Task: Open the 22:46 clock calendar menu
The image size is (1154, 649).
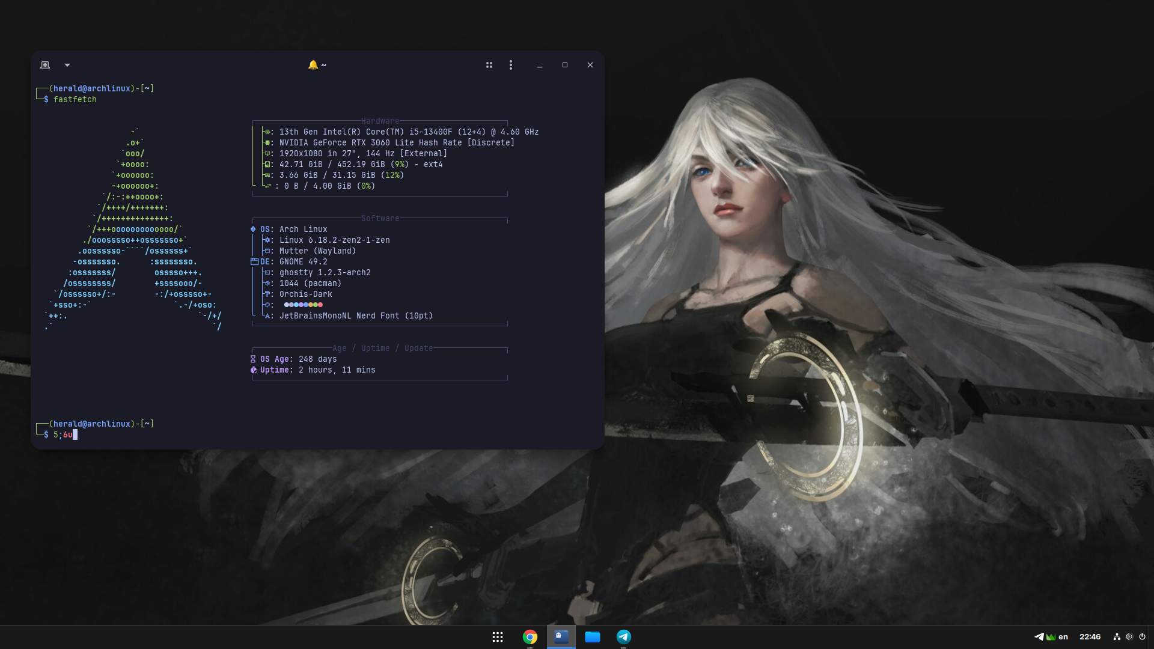Action: click(x=1090, y=637)
